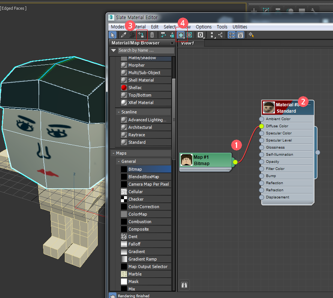The image size is (333, 298).
Task: Toggle Show Shaded Material in Viewport
Action: point(181,35)
